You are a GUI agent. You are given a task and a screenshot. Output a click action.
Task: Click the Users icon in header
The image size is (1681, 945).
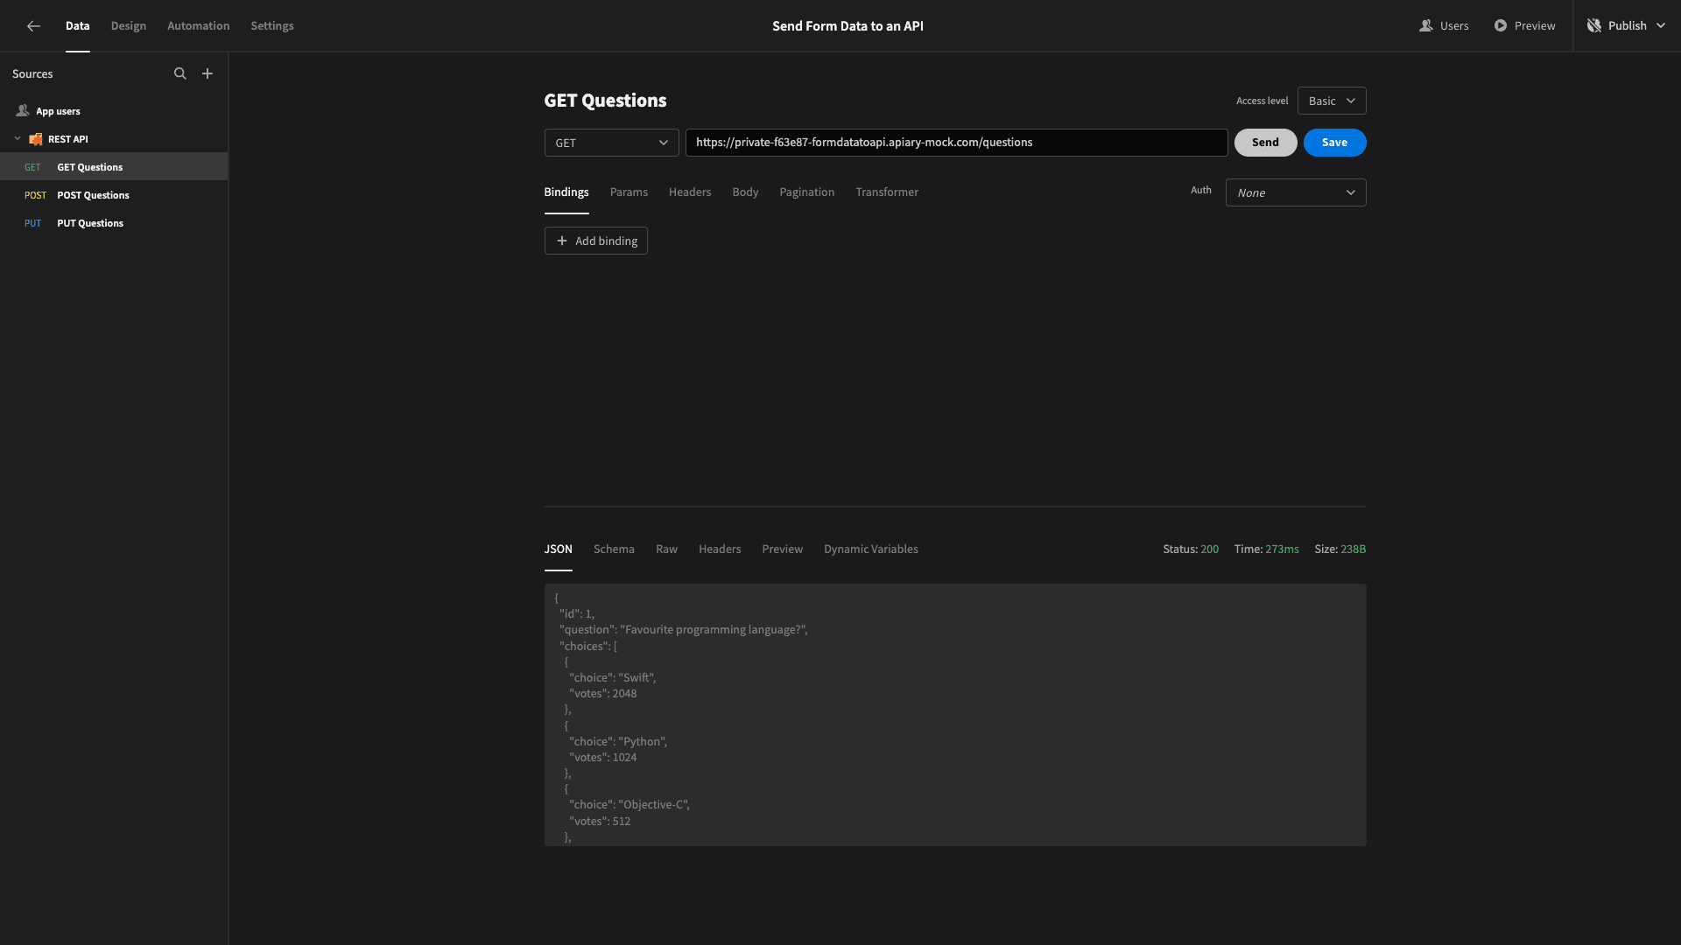[1425, 26]
